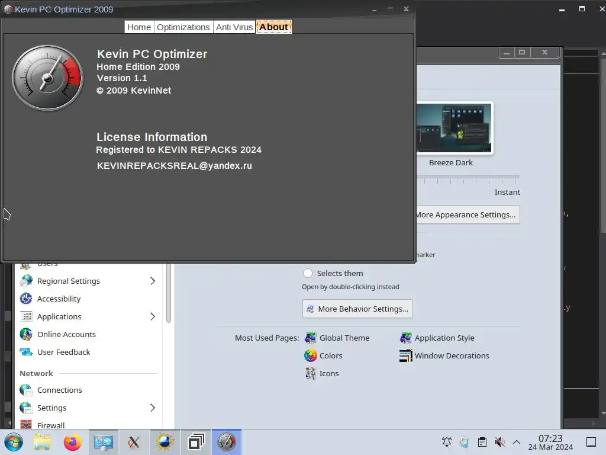Screen dimensions: 606x455
Task: Open the file manager from the taskbar
Action: 42,442
